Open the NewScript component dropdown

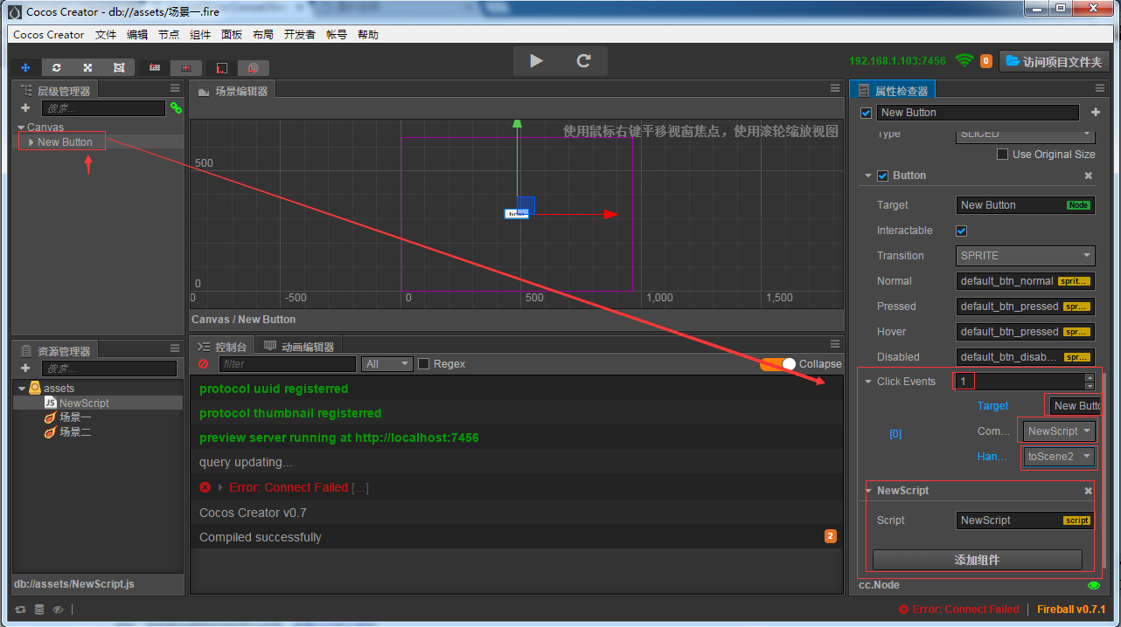pyautogui.click(x=1060, y=431)
